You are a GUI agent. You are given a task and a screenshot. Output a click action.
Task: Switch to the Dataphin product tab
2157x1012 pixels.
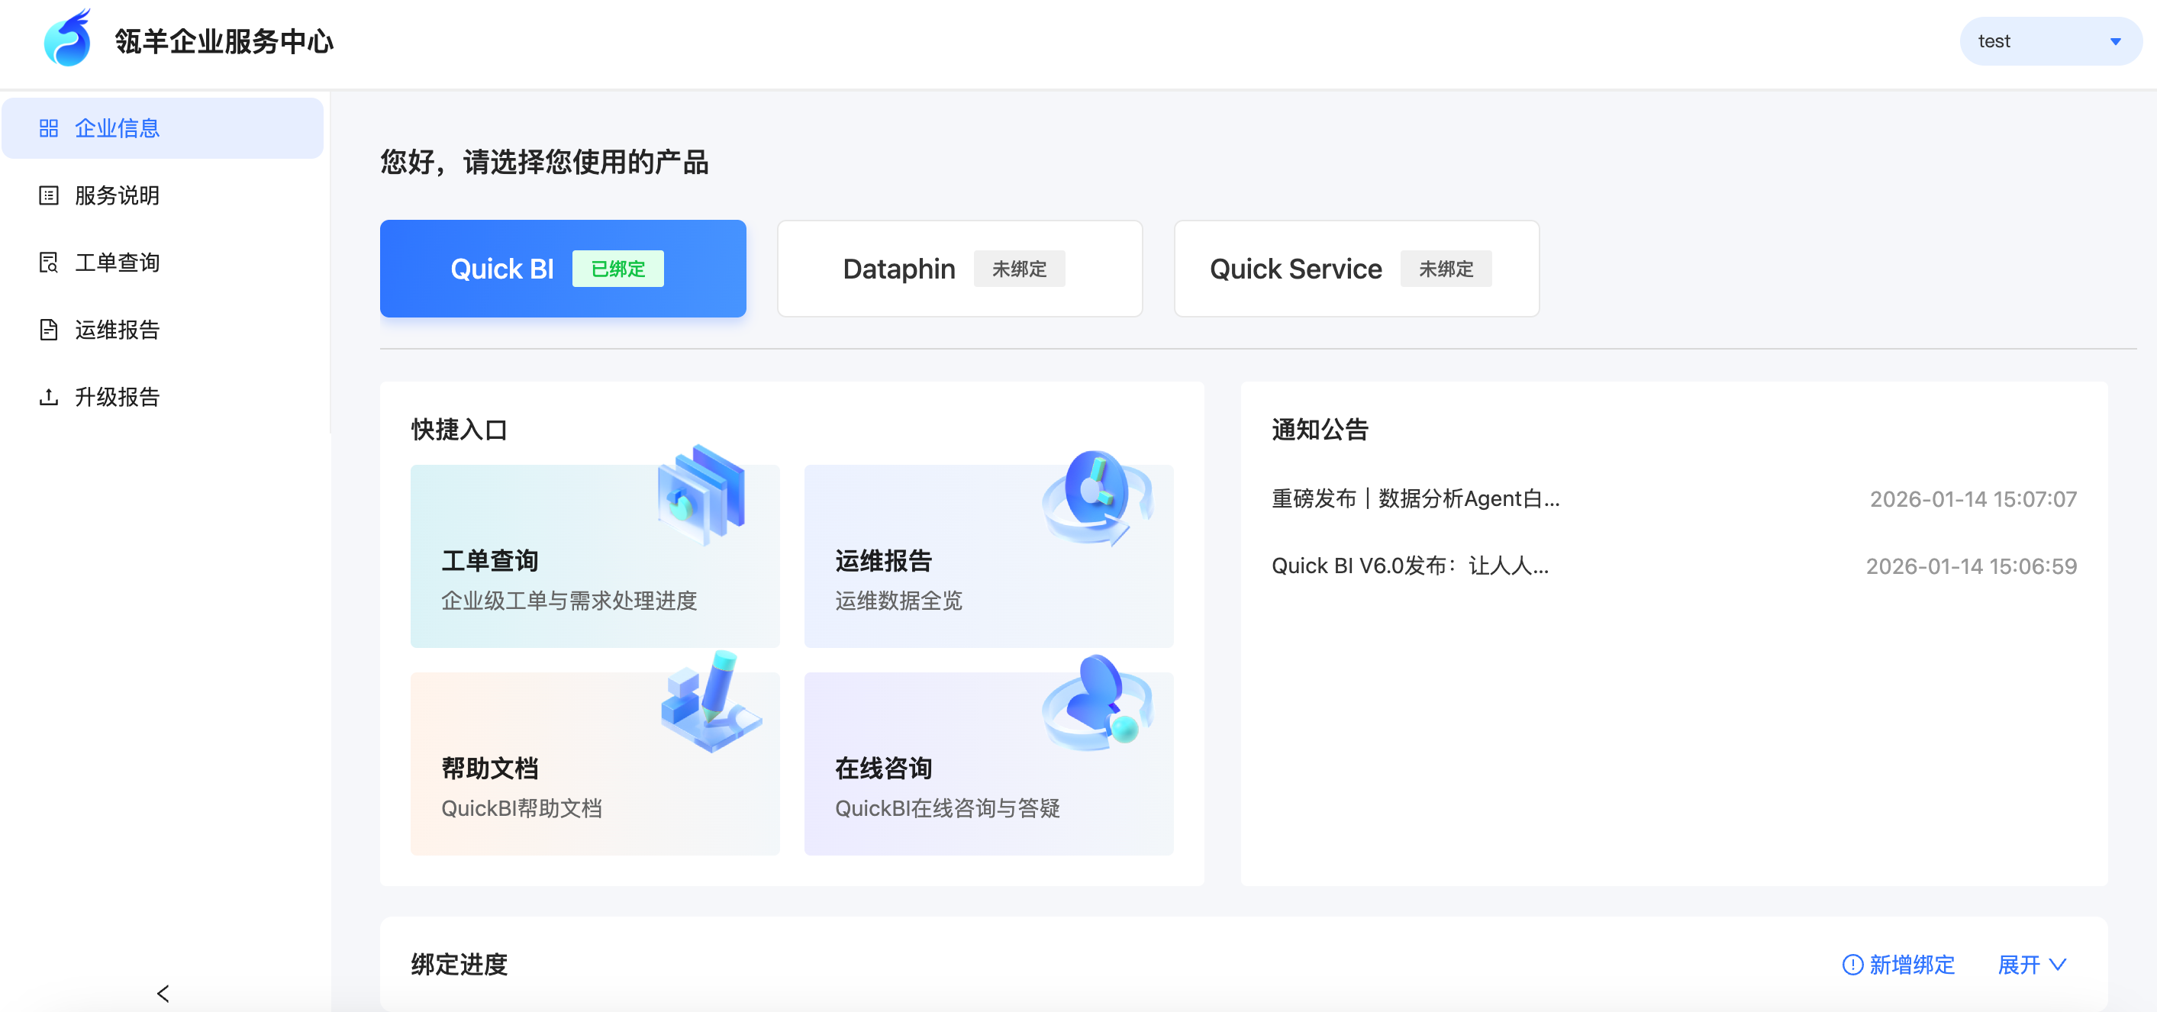pos(959,269)
